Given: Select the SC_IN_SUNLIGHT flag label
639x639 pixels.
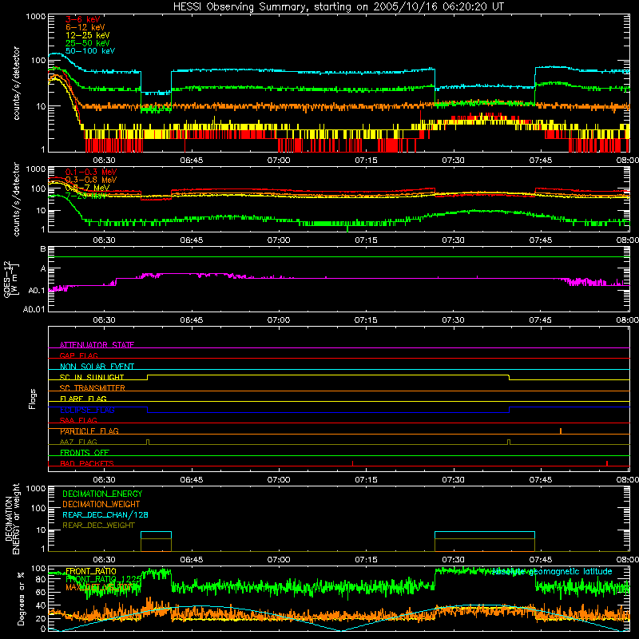Looking at the screenshot, I should point(92,377).
